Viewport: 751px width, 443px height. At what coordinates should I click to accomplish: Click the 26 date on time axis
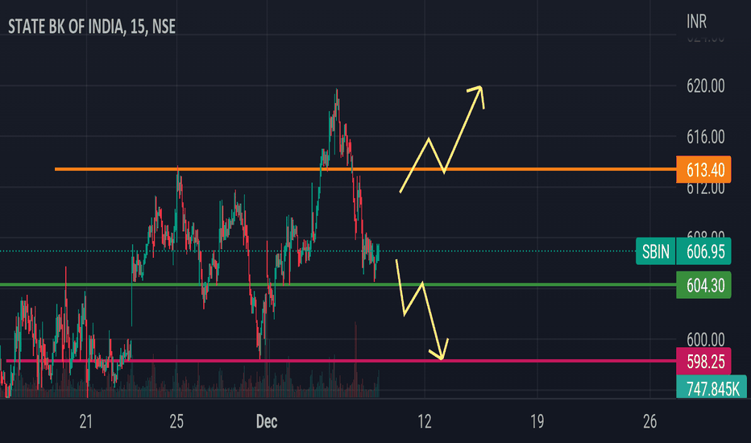tap(650, 421)
